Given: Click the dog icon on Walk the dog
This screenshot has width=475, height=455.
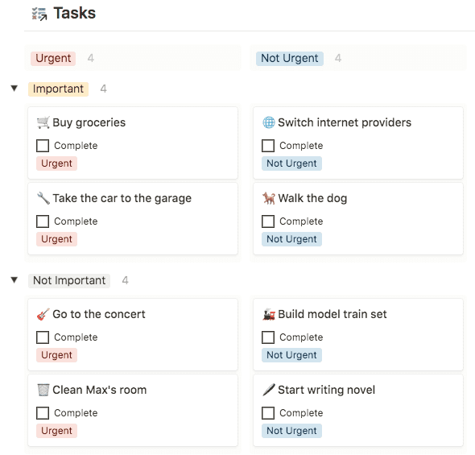Looking at the screenshot, I should pos(268,198).
